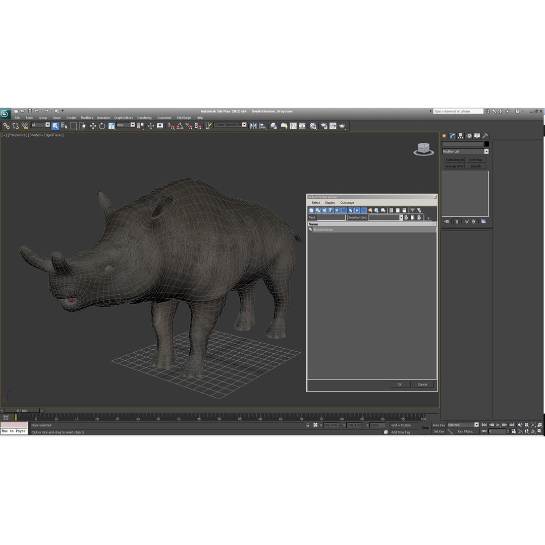
Task: Activate Select and Rotate tool
Action: click(102, 126)
